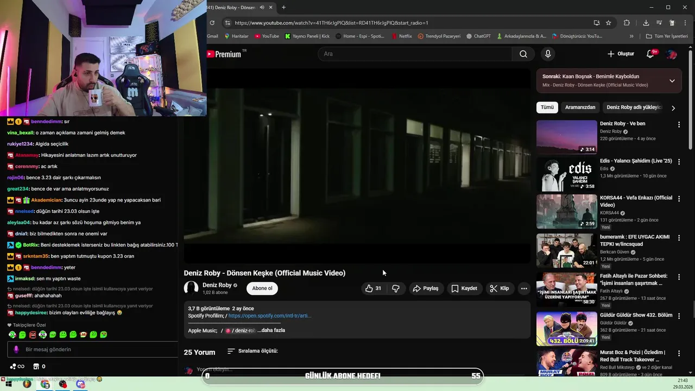695x391 pixels.
Task: Open options for KORSA44 - Vefa Enkazı
Action: 679,198
